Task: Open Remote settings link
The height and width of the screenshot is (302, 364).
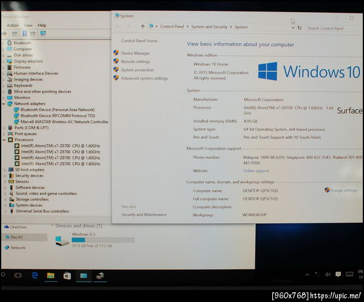Action: (135, 61)
